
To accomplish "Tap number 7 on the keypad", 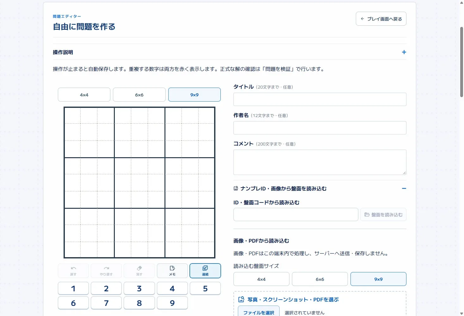I will tap(106, 303).
